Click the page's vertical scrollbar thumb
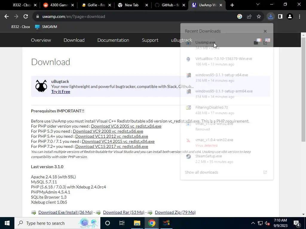This screenshot has height=229, width=306. point(303,89)
